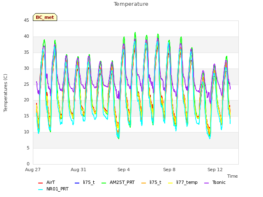Click the Sep 8 x-axis tick label
Screen dimensions: 263x197
[x=169, y=170]
